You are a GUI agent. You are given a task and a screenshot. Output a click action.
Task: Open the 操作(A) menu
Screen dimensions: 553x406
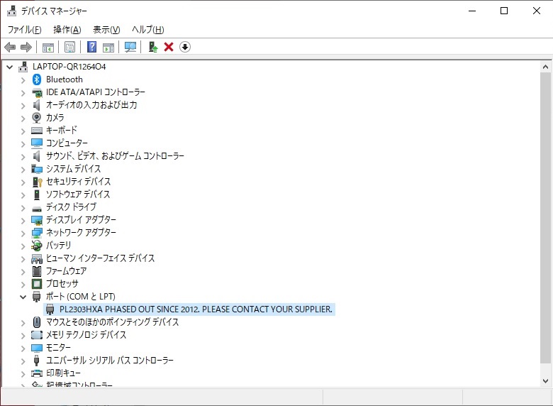67,29
